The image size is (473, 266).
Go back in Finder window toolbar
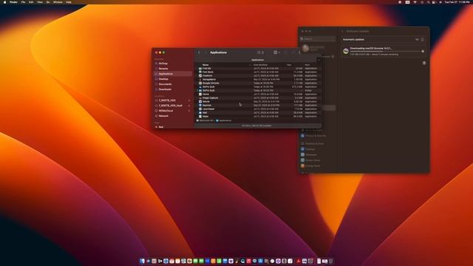pos(199,52)
